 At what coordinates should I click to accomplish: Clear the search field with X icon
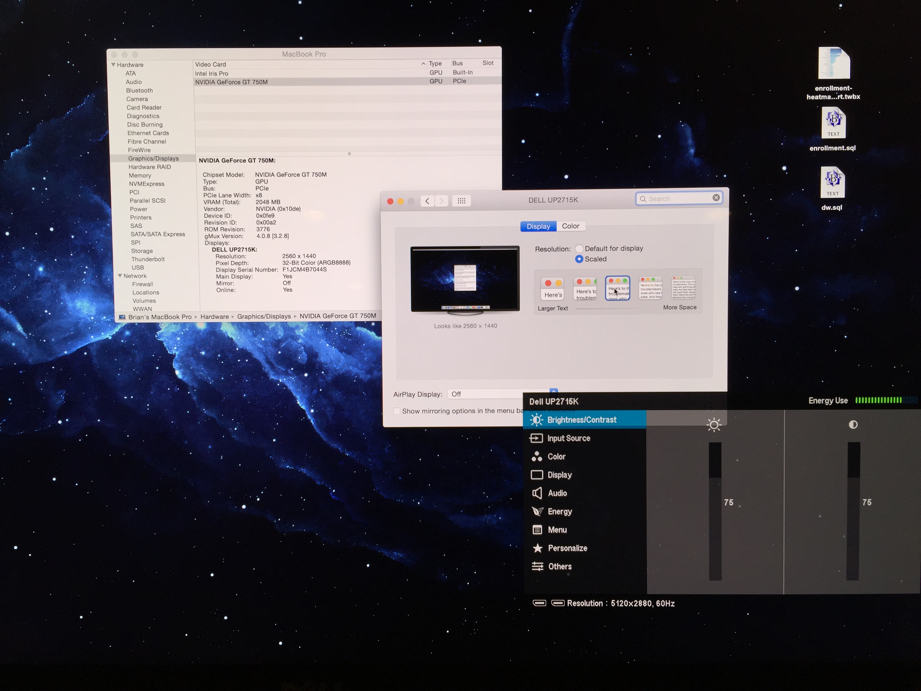tap(716, 198)
